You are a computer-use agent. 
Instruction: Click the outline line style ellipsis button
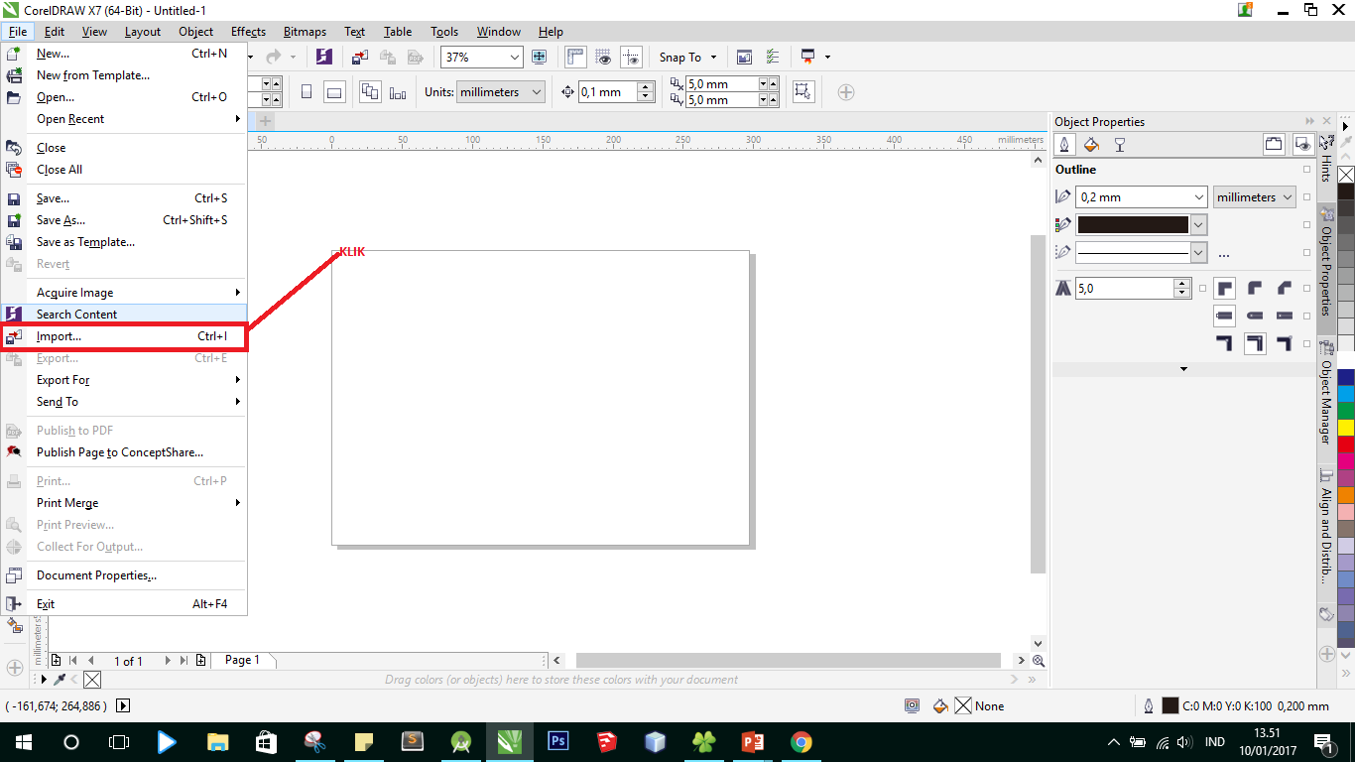pyautogui.click(x=1224, y=255)
